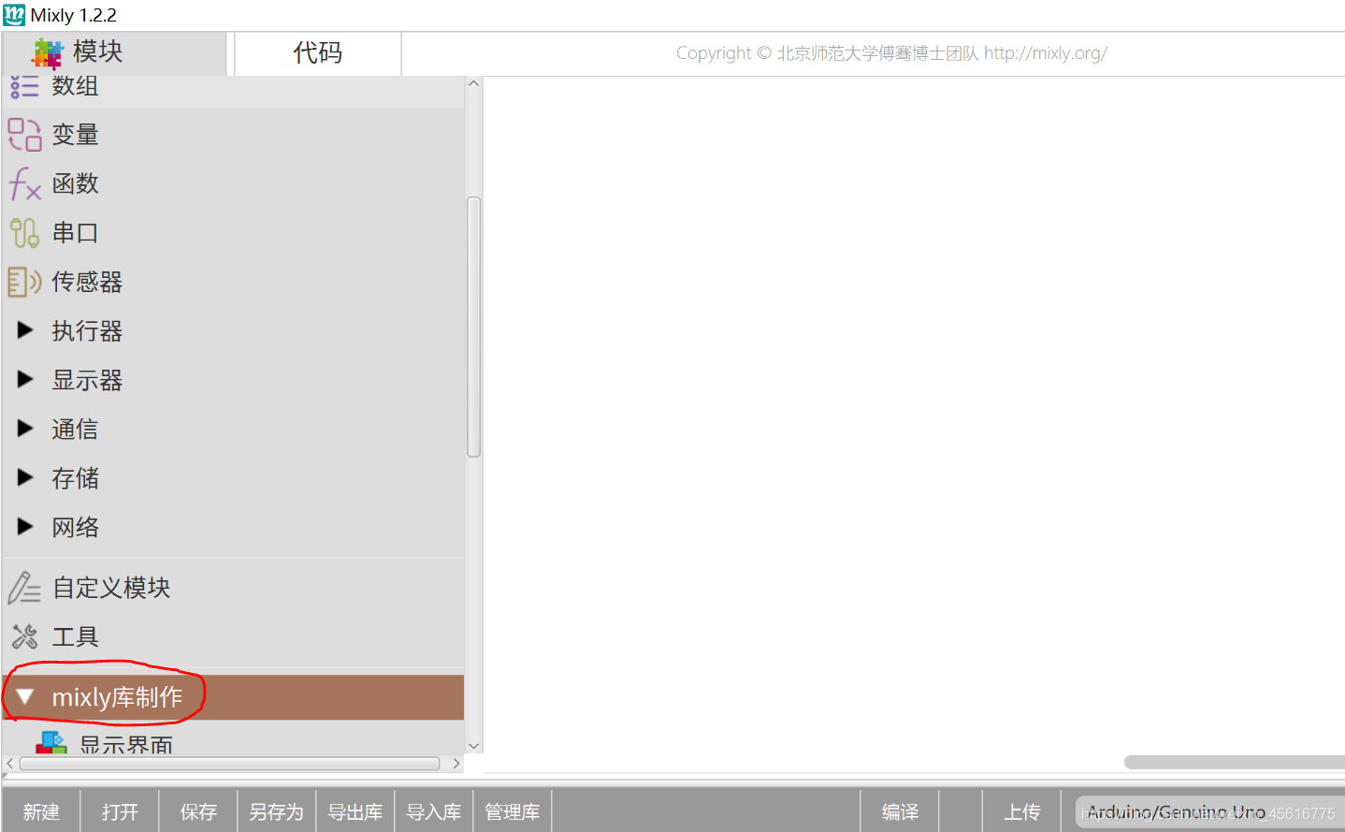Select the 执行器 category label
1345x832 pixels.
pos(87,330)
